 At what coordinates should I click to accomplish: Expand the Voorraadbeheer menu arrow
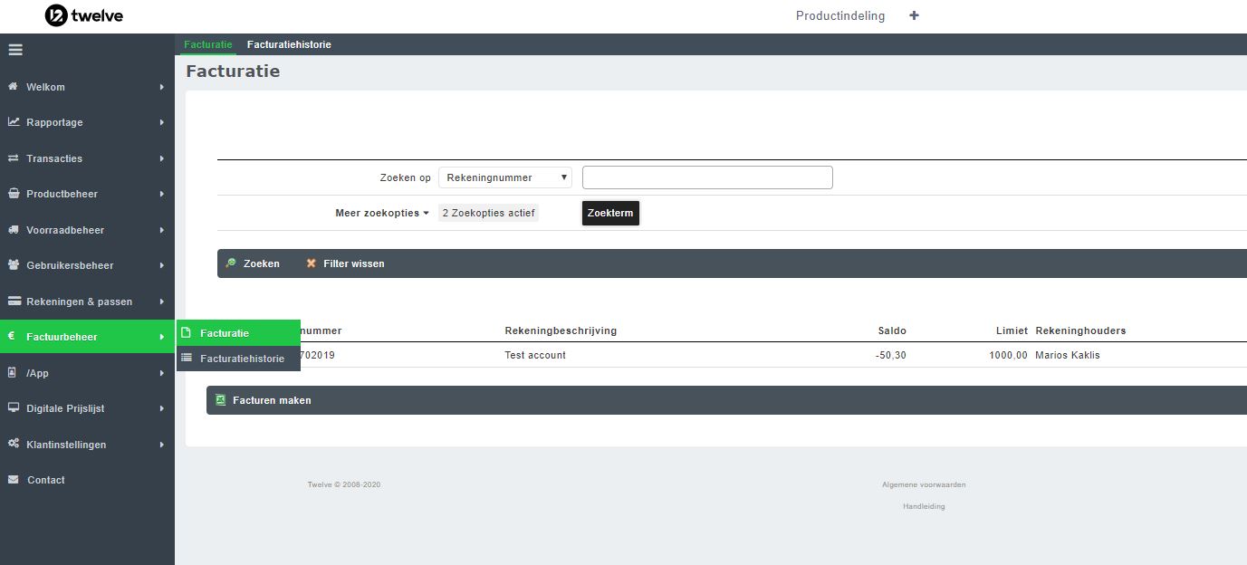[x=162, y=230]
